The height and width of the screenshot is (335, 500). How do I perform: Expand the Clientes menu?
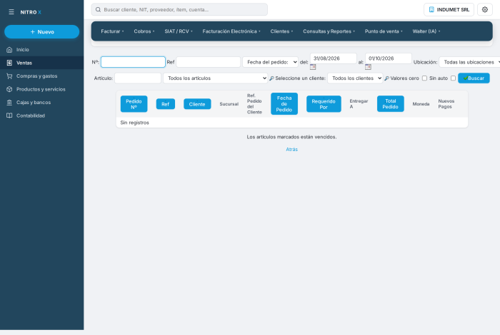[281, 31]
